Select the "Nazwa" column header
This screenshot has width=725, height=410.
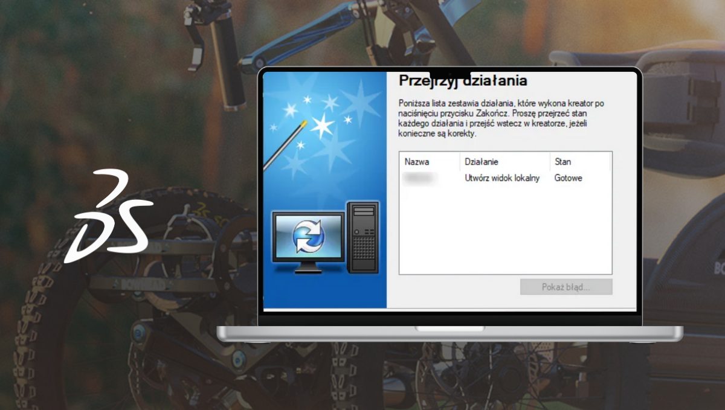click(430, 162)
